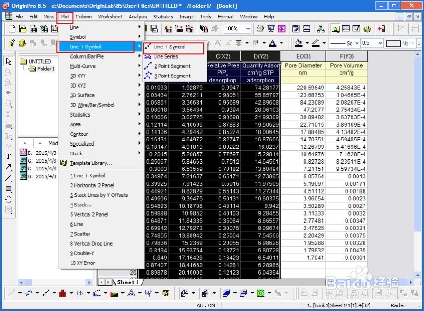Open the font color dropdown arrow
424x311 pixels.
281,43
